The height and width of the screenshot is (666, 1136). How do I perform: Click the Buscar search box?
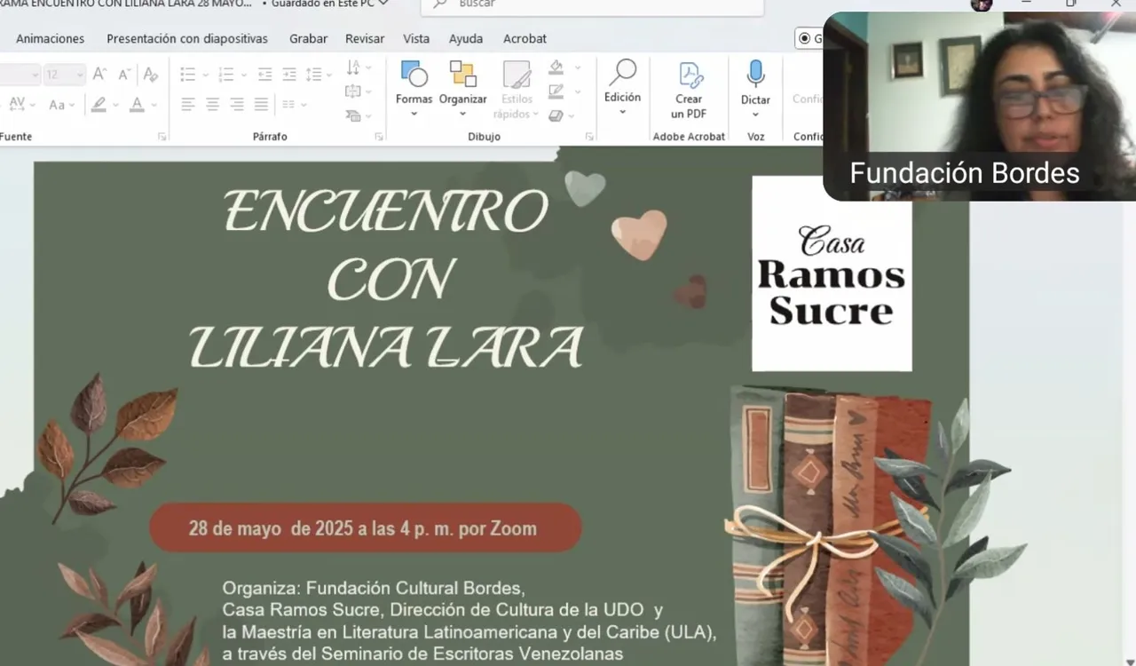click(592, 5)
